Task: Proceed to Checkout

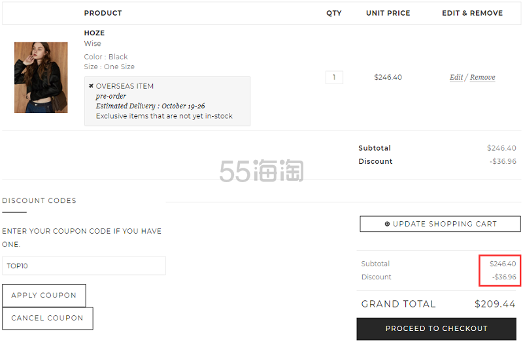Action: (436, 328)
